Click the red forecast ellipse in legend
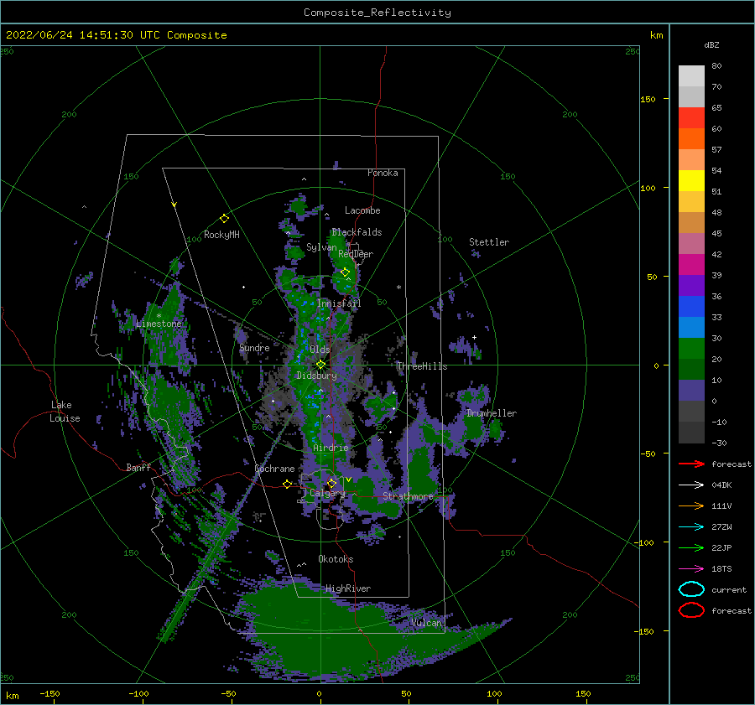 pyautogui.click(x=691, y=610)
